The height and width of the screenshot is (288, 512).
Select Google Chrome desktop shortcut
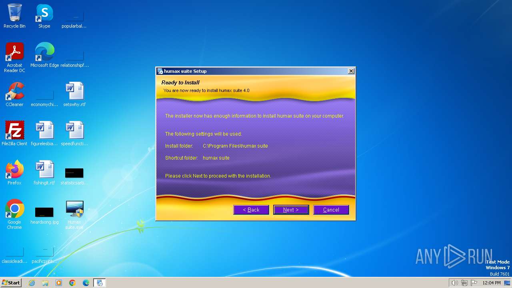(x=14, y=214)
